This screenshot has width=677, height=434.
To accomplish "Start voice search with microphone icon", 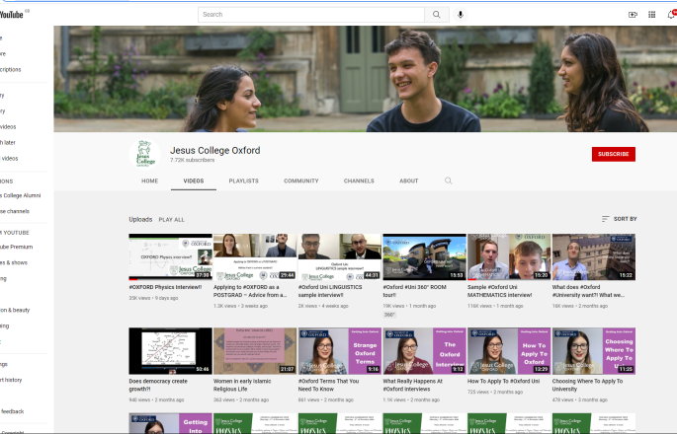I will click(x=461, y=15).
